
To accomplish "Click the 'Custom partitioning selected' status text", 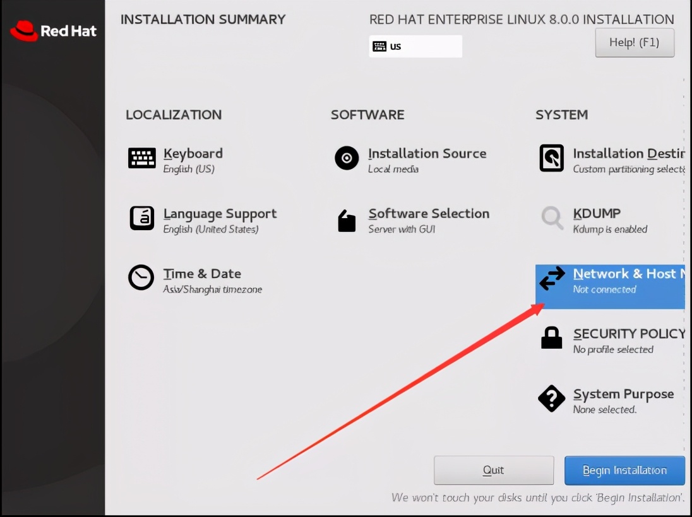I will click(629, 169).
